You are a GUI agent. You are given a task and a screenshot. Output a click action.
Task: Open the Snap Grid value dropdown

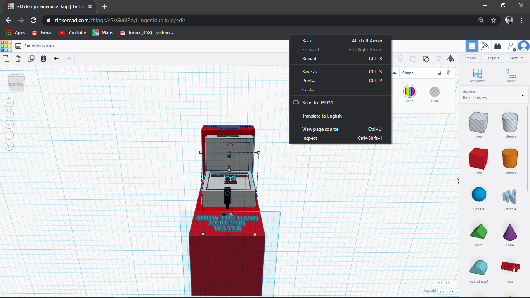[x=446, y=291]
